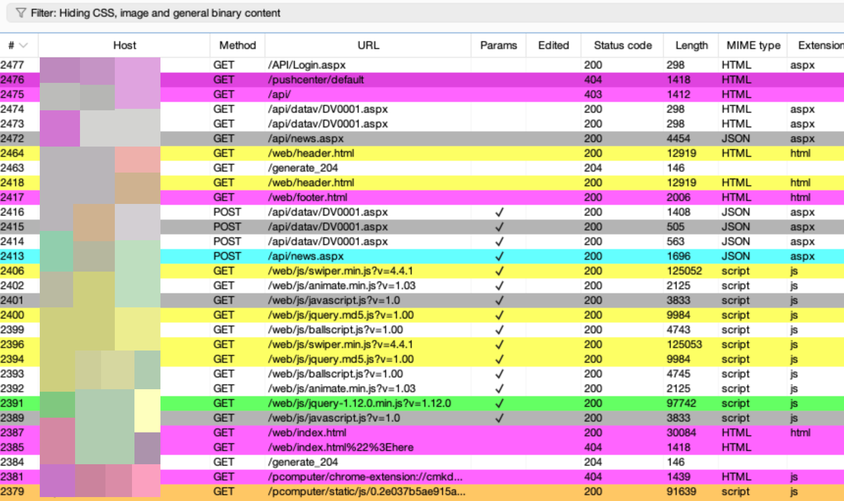Select orange row 2379 static js request
This screenshot has height=501, width=844.
coord(366,491)
